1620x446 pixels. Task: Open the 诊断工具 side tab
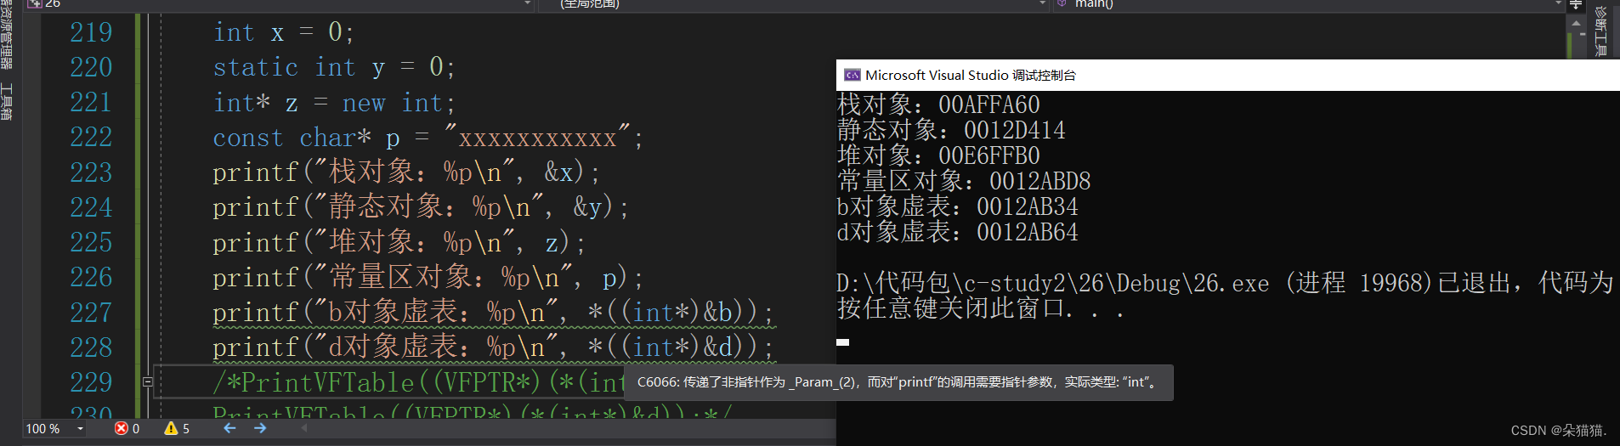(1600, 31)
